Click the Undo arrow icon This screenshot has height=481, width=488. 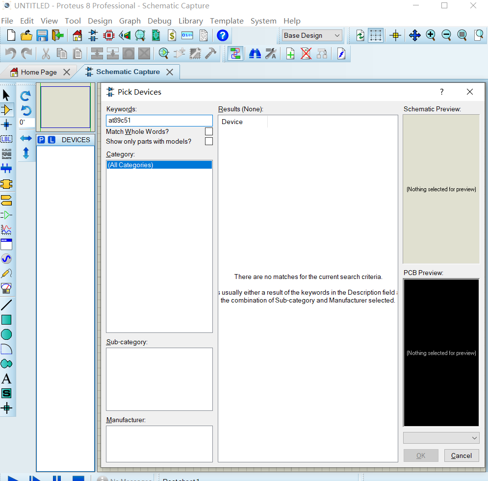(11, 53)
